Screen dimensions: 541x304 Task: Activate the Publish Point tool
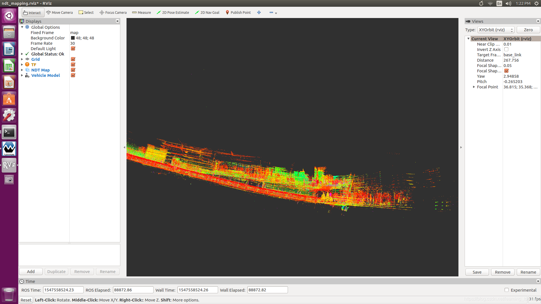(238, 13)
